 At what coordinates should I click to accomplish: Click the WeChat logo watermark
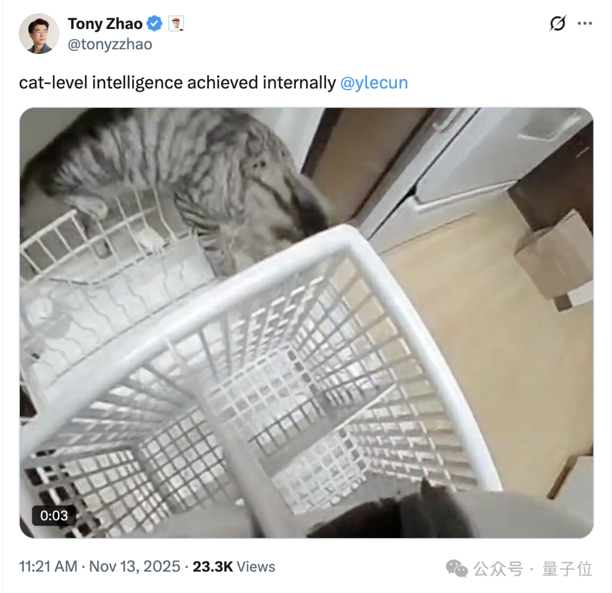pos(457,569)
